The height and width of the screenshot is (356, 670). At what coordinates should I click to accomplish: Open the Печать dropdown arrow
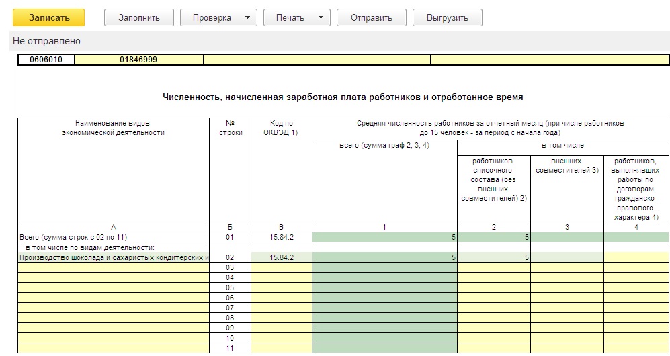click(x=321, y=18)
